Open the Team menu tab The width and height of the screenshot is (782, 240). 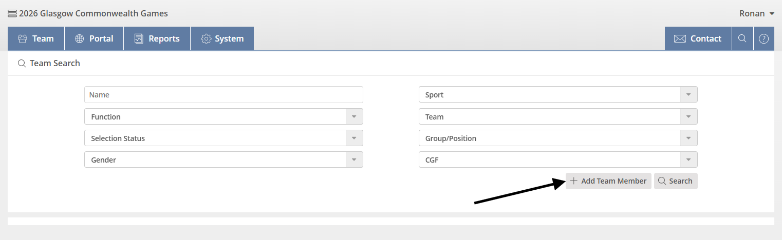coord(36,38)
